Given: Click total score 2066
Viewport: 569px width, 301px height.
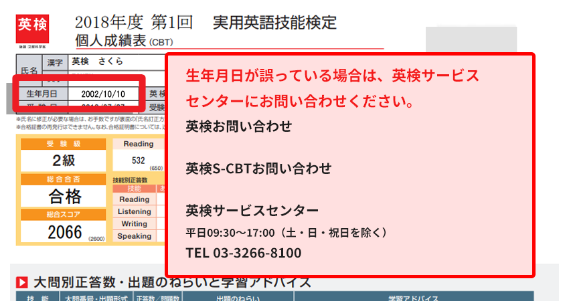Looking at the screenshot, I should tap(65, 232).
